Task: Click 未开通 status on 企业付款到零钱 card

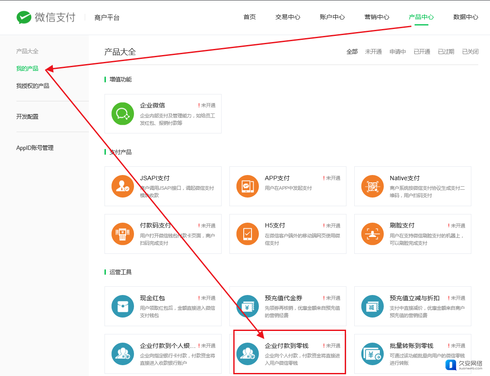Action: (x=332, y=346)
